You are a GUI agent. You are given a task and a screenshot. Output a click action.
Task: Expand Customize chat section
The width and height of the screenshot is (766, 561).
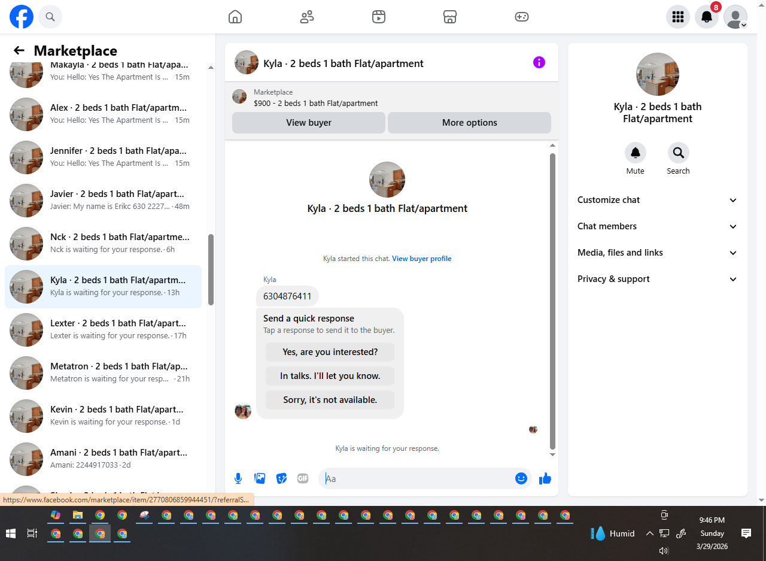pyautogui.click(x=658, y=200)
